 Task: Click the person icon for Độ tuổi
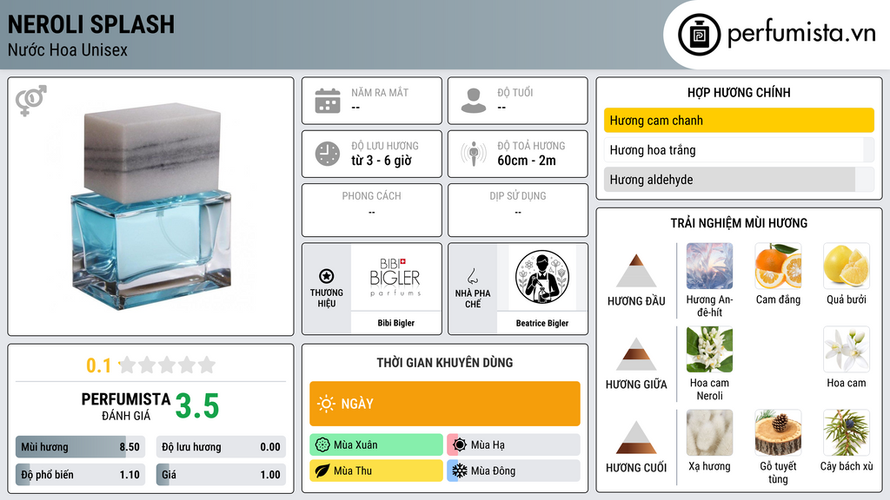[x=474, y=101]
